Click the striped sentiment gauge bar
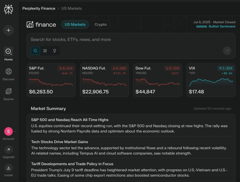240x182 pixels. [202, 27]
